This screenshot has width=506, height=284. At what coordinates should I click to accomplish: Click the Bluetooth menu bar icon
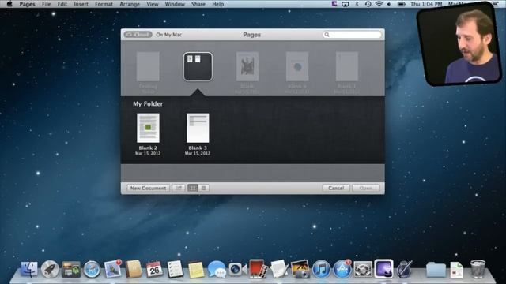(x=357, y=4)
